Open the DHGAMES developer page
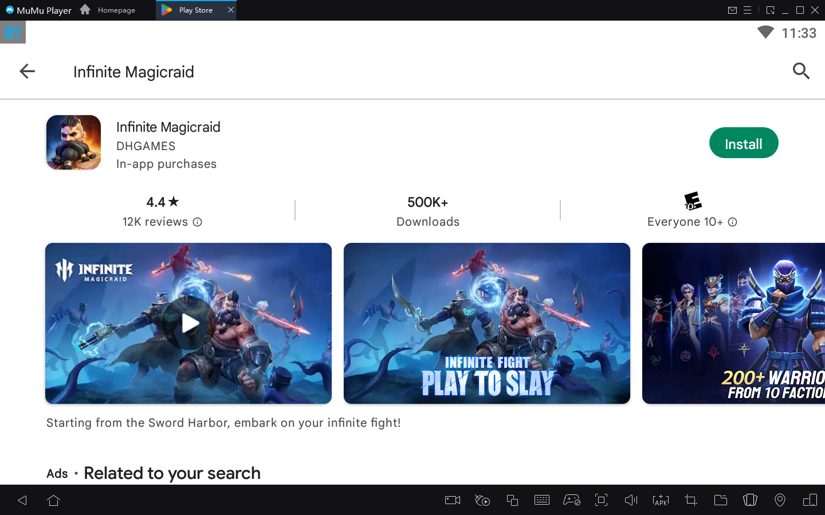 coord(146,146)
